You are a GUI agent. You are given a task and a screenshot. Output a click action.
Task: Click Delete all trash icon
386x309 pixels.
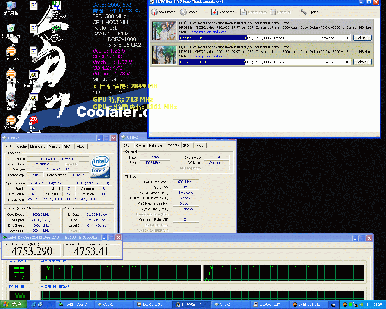point(273,12)
